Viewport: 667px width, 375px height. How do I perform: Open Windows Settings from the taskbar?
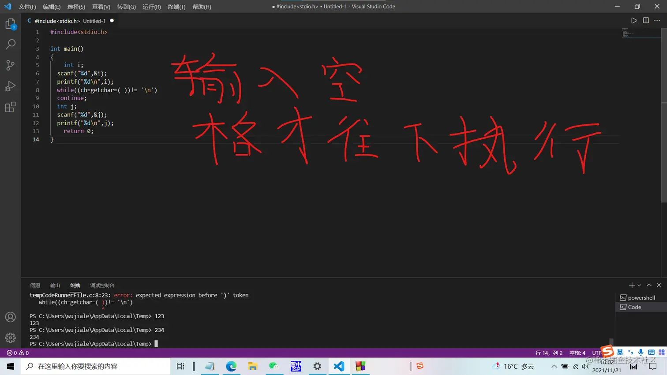317,366
